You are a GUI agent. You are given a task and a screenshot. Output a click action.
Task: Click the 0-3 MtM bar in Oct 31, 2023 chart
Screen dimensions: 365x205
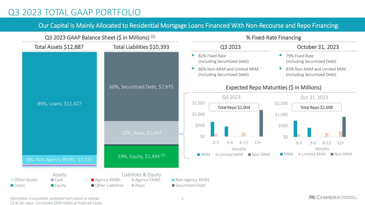tap(295, 129)
